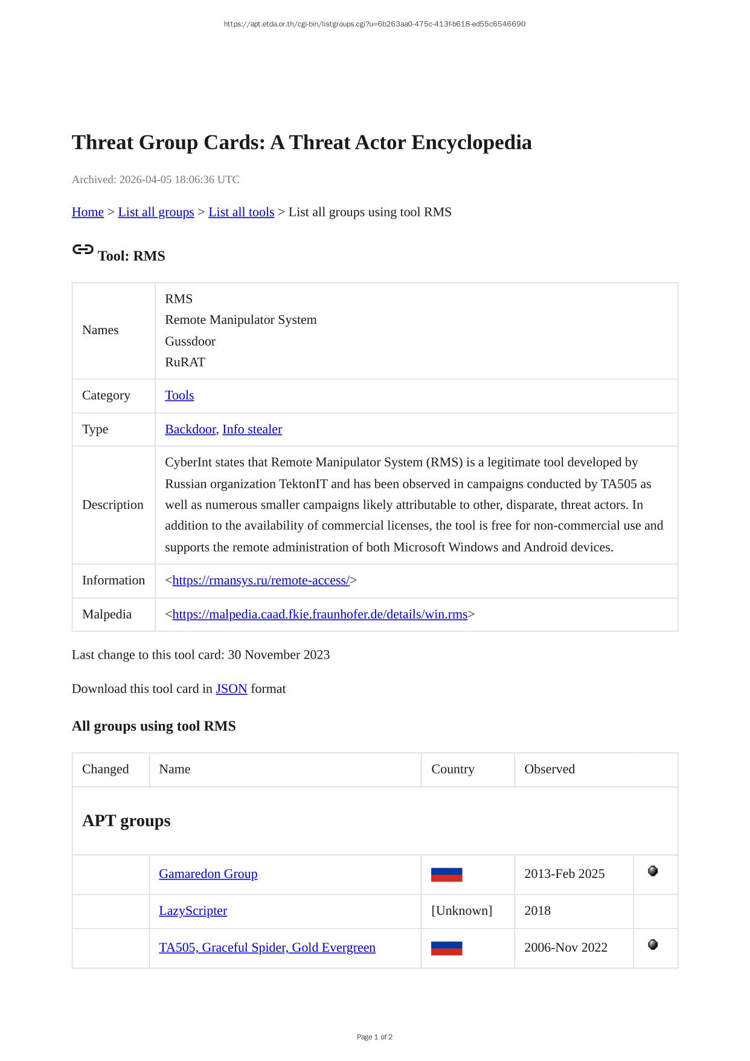Click the chain link icon beside Tool: RMS
This screenshot has width=750, height=1061.
pos(83,250)
